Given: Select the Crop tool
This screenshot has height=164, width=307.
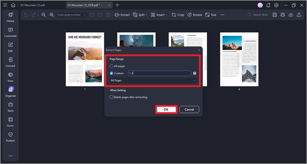Looking at the screenshot, I should [x=178, y=15].
